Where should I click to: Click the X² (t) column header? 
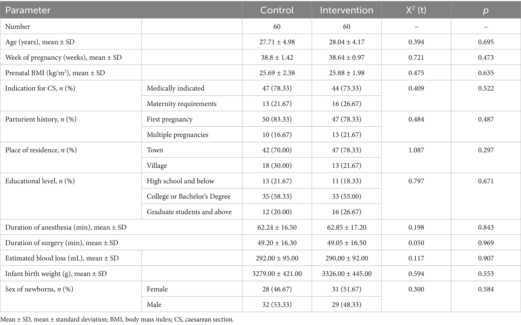[416, 10]
